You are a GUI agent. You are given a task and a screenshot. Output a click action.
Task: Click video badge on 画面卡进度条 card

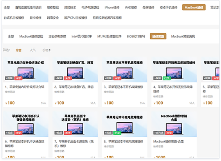[x=59, y=133]
